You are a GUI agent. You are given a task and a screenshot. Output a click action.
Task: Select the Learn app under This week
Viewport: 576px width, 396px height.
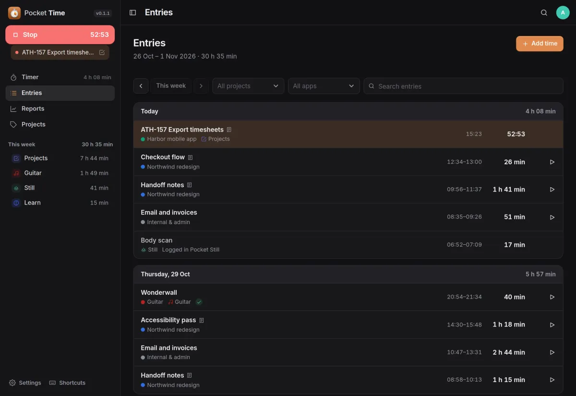(x=60, y=203)
